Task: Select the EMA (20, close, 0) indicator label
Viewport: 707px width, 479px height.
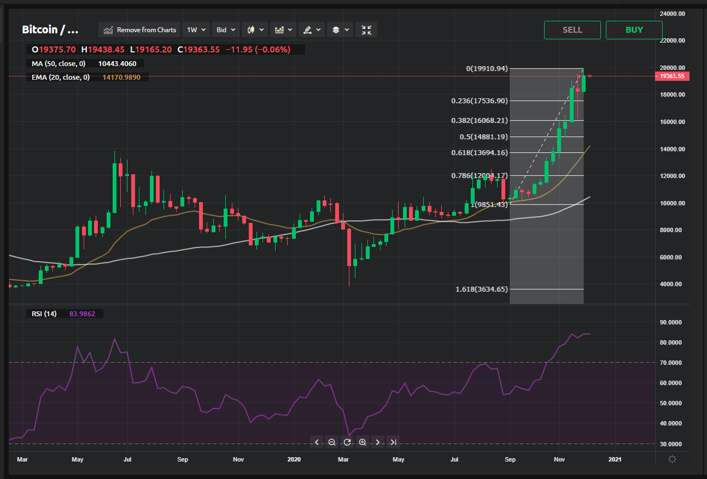Action: (61, 77)
